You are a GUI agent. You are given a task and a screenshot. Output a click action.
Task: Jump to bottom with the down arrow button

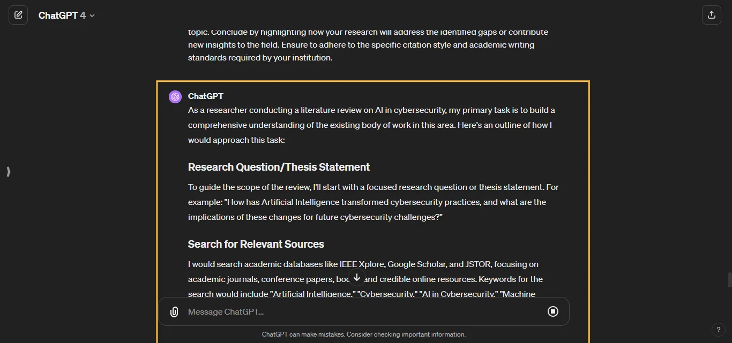pos(357,277)
